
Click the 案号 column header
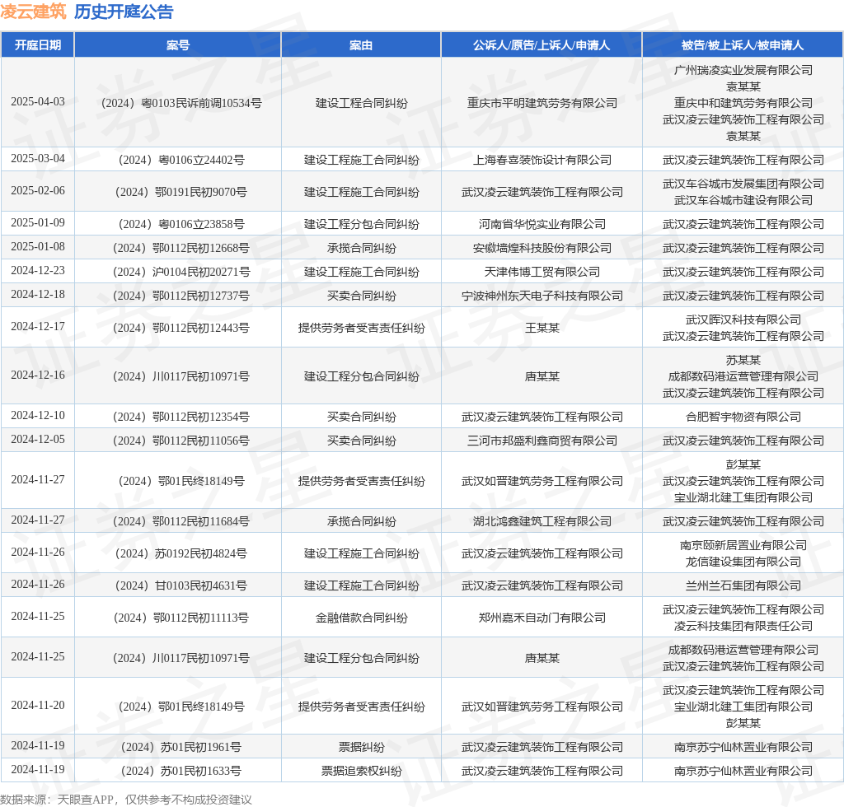point(178,45)
